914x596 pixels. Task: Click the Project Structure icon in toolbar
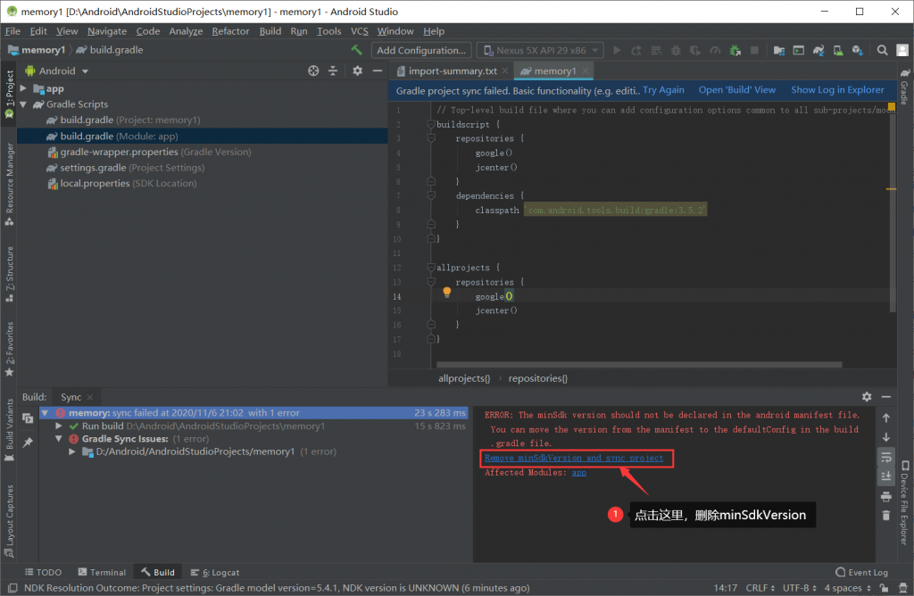(778, 51)
